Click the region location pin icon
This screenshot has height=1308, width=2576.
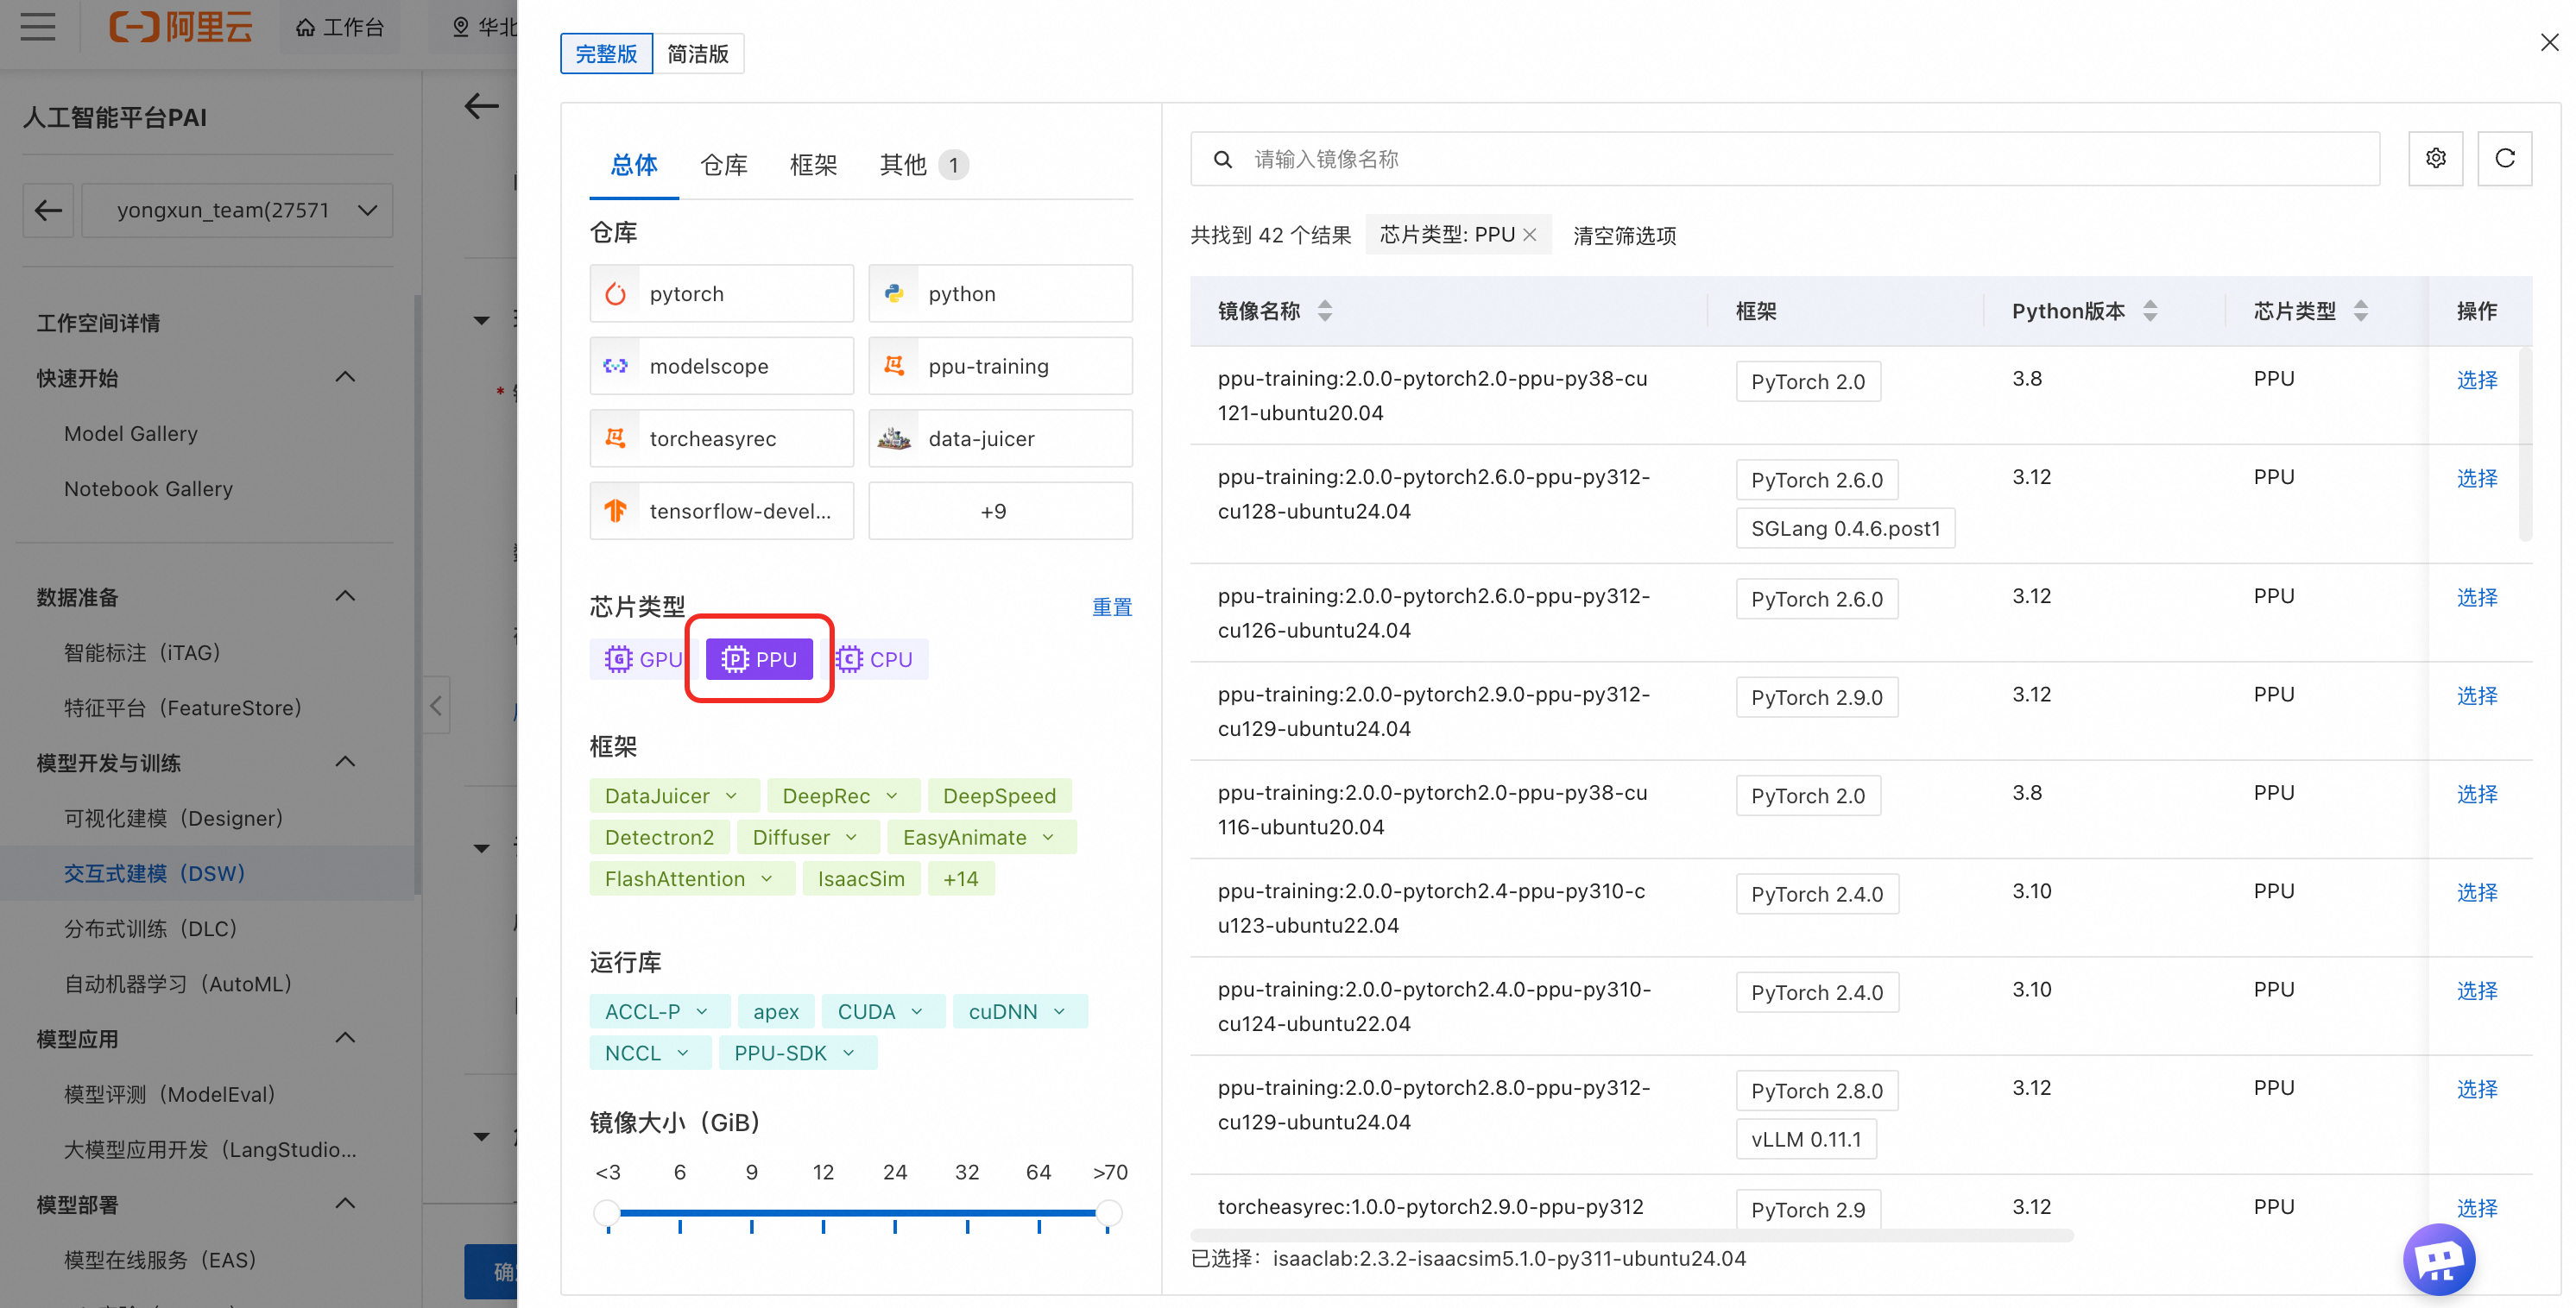click(461, 27)
